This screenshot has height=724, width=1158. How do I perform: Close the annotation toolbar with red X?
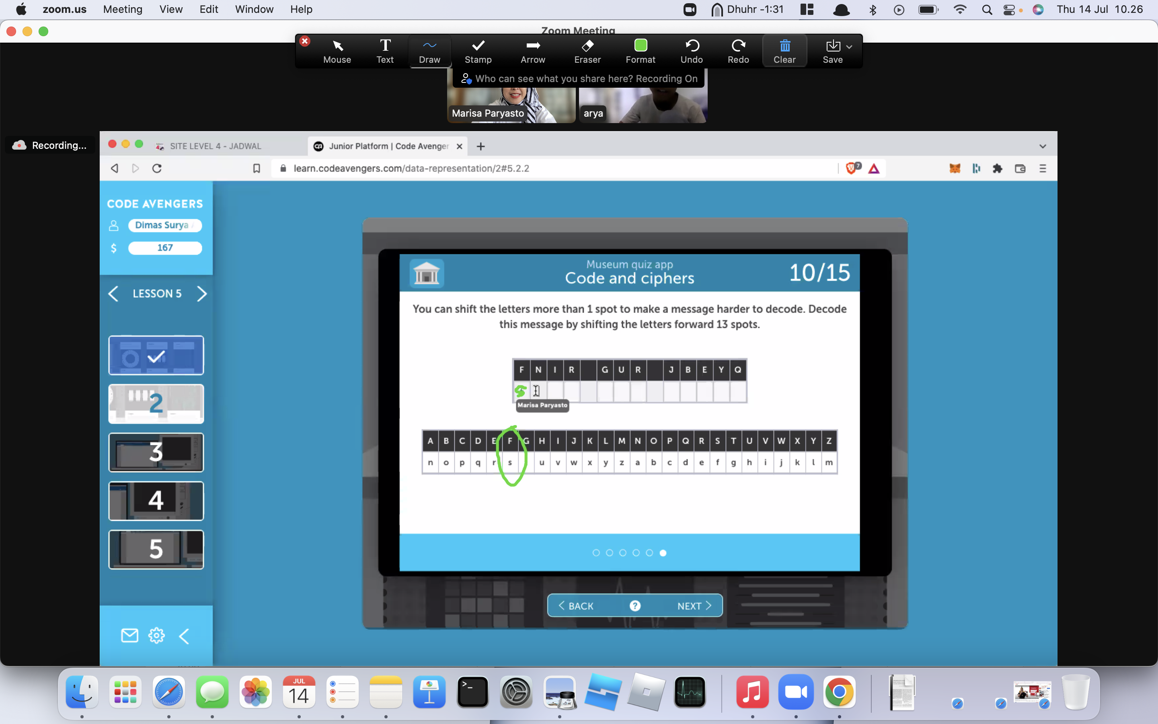click(305, 41)
